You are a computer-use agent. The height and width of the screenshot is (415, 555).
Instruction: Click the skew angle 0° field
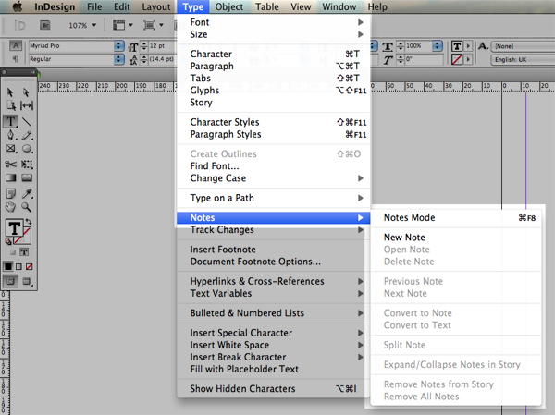pyautogui.click(x=423, y=59)
